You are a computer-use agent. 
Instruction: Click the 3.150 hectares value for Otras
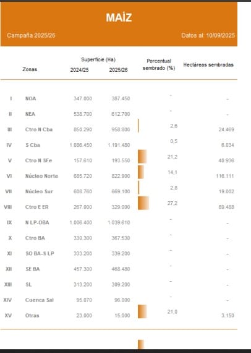tap(228, 315)
